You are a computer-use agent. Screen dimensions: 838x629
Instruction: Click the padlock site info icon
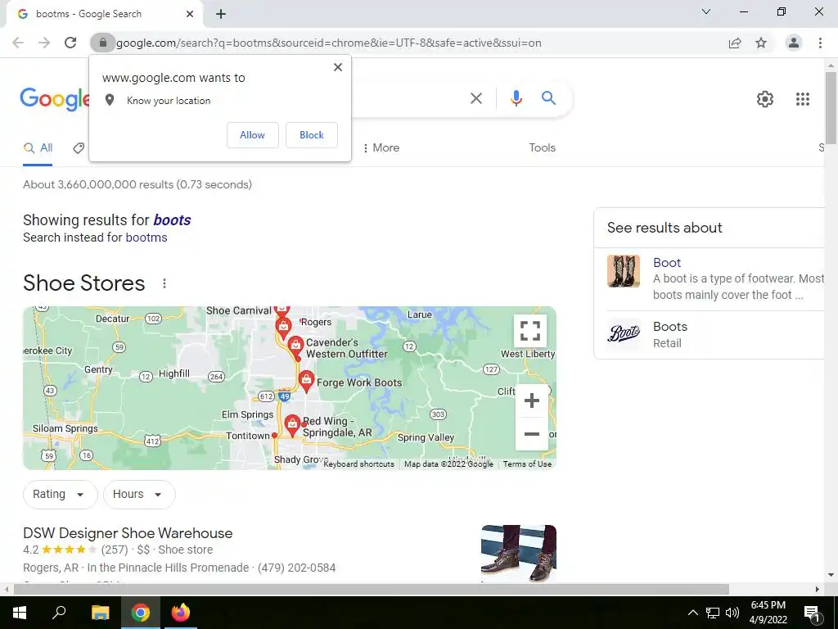coord(102,43)
